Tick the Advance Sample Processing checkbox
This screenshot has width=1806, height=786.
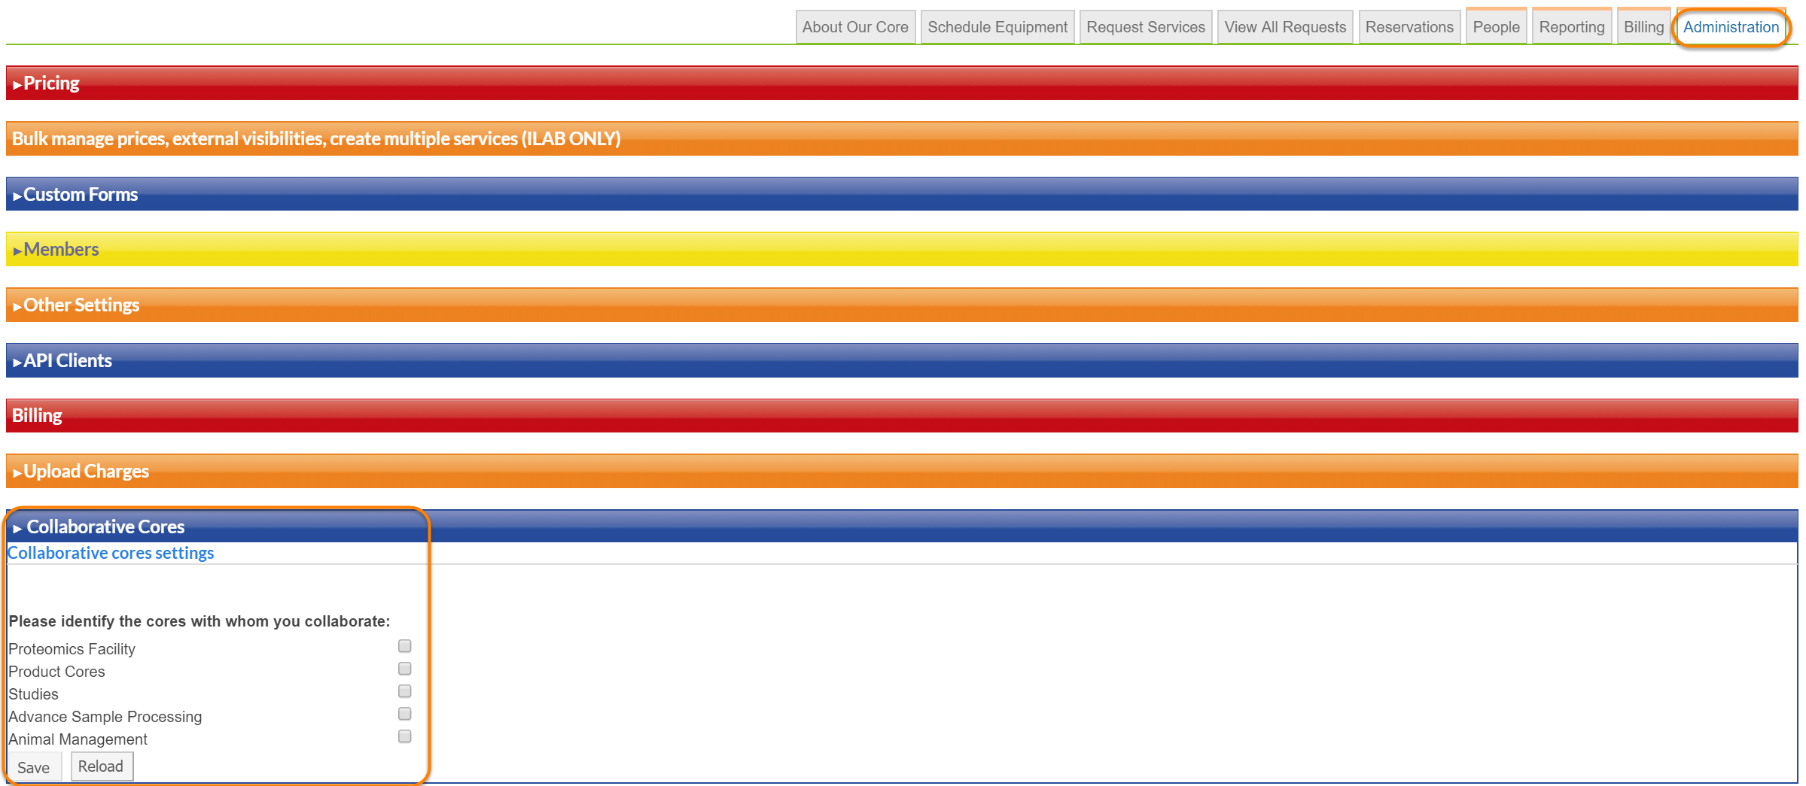pyautogui.click(x=404, y=714)
